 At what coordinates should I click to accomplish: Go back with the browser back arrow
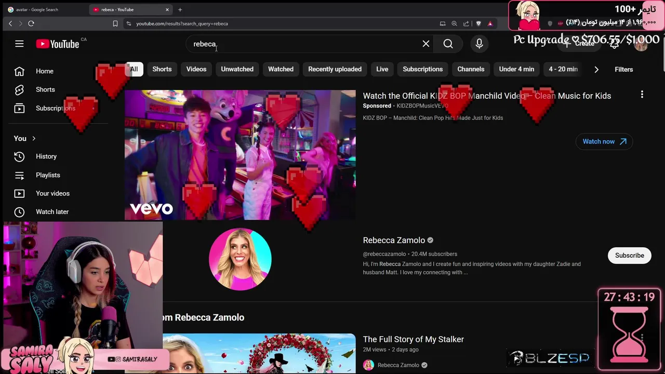click(x=10, y=23)
